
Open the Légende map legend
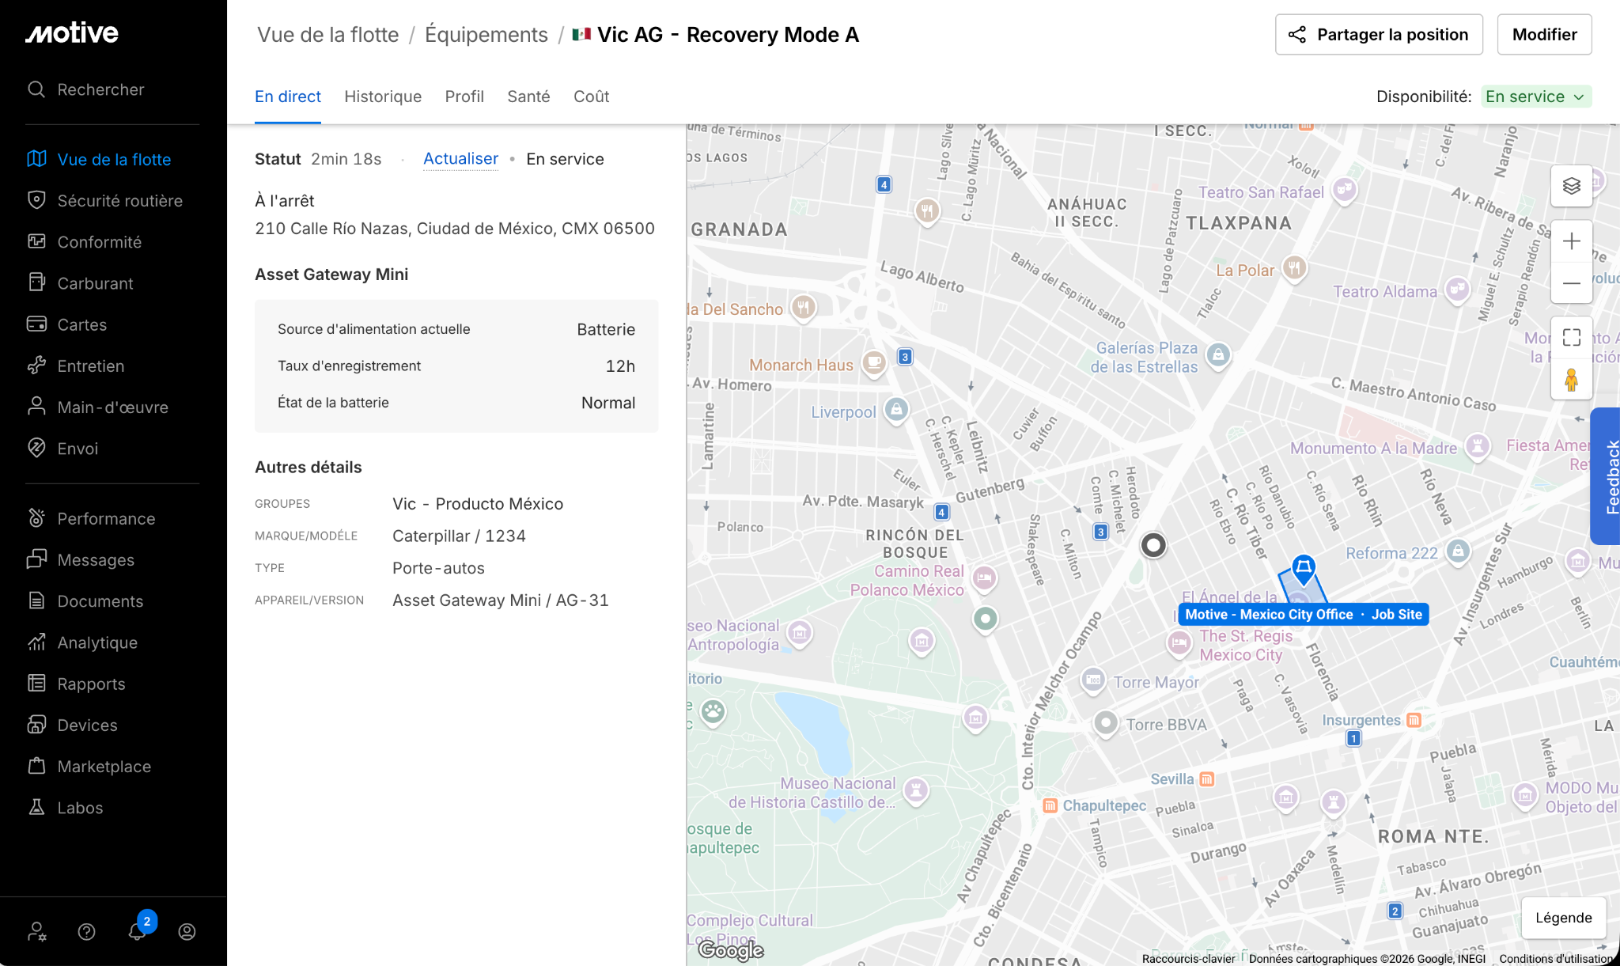tap(1563, 917)
